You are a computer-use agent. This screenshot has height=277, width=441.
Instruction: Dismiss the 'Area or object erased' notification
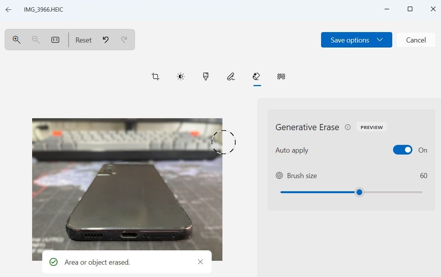pyautogui.click(x=200, y=262)
